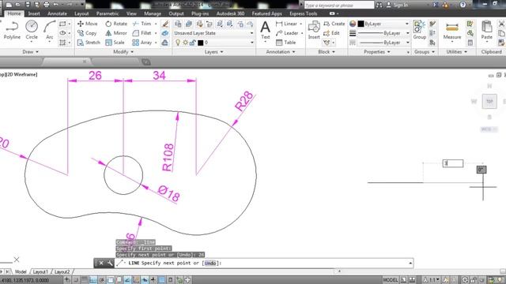Screen dimensions: 506x284
Task: Toggle layer 0 freeze sun icon
Action: 185,43
